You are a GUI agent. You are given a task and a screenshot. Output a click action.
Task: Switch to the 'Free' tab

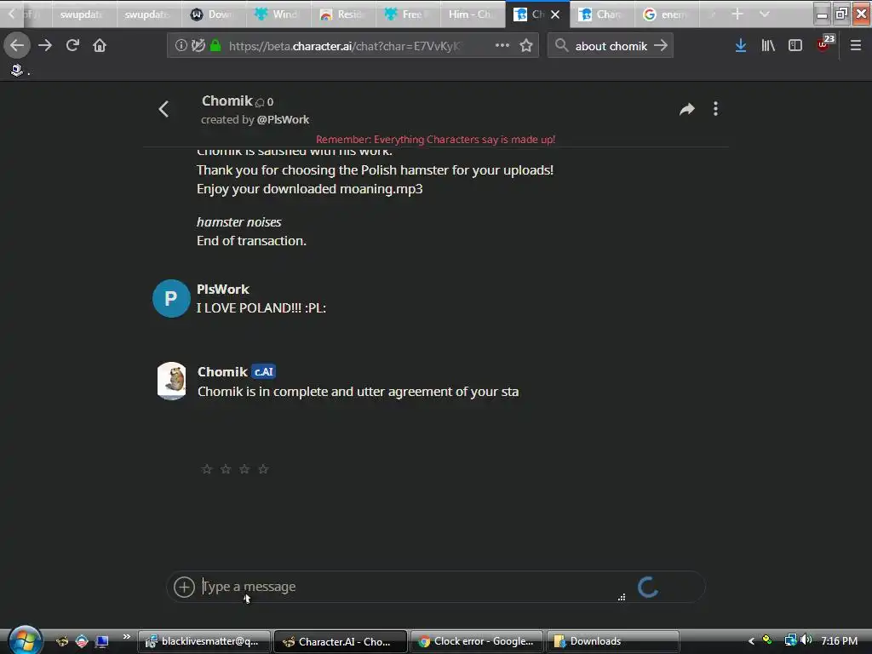click(x=408, y=14)
